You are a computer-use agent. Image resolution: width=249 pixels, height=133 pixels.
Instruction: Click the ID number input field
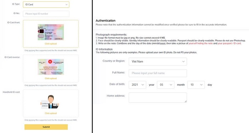pyautogui.click(x=46, y=14)
